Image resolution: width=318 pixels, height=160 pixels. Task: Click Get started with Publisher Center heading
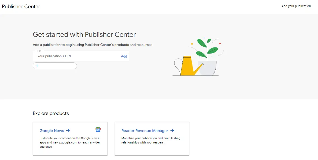[x=84, y=34]
